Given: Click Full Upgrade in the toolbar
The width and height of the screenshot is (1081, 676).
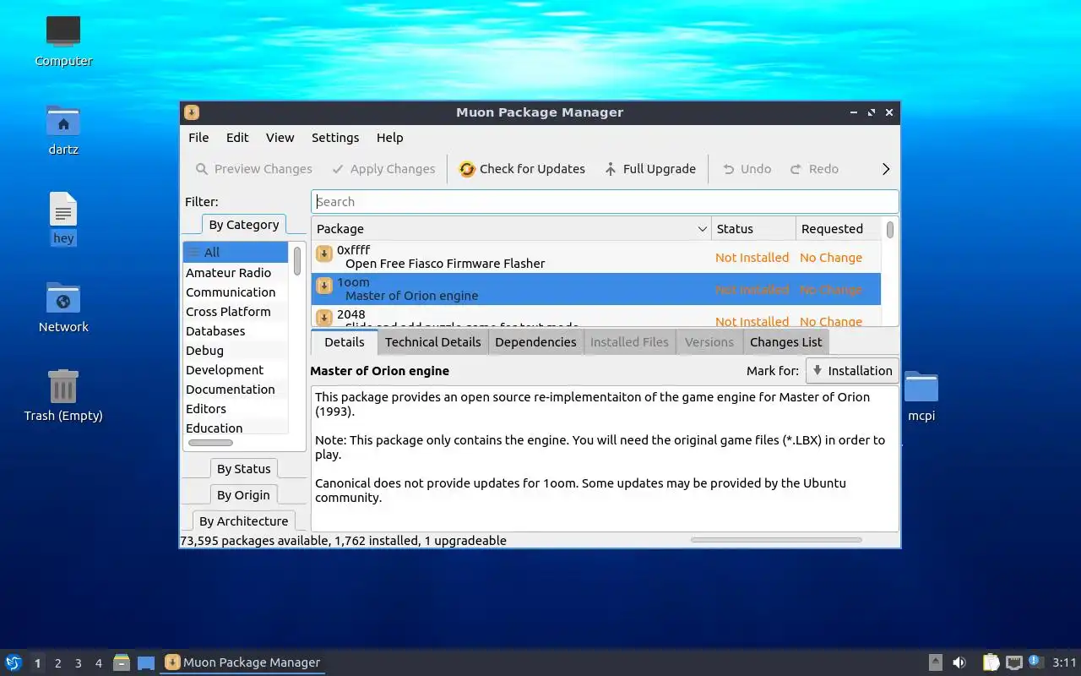Looking at the screenshot, I should tap(650, 169).
